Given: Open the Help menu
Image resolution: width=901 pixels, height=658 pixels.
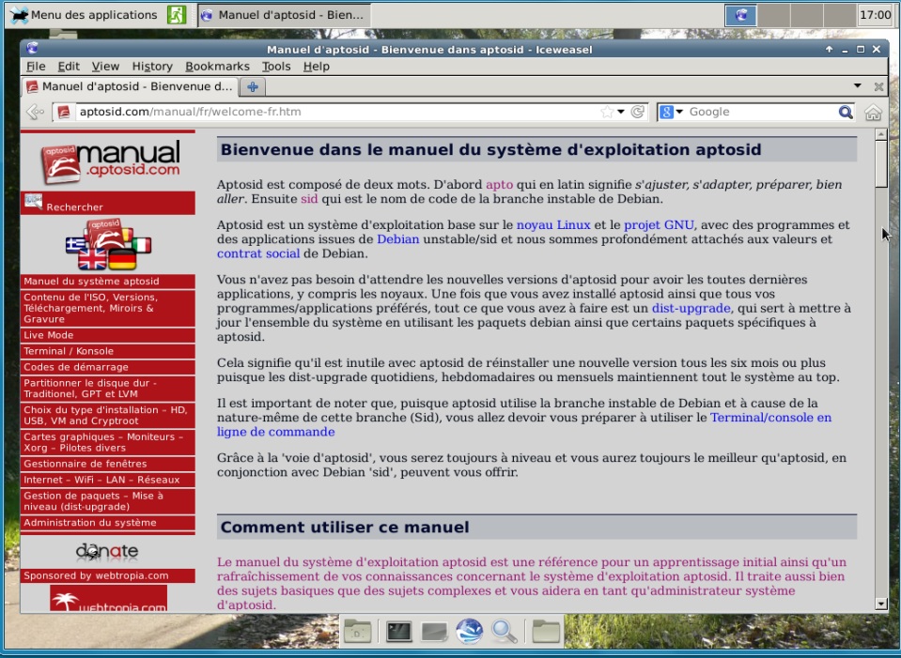Looking at the screenshot, I should click(317, 67).
